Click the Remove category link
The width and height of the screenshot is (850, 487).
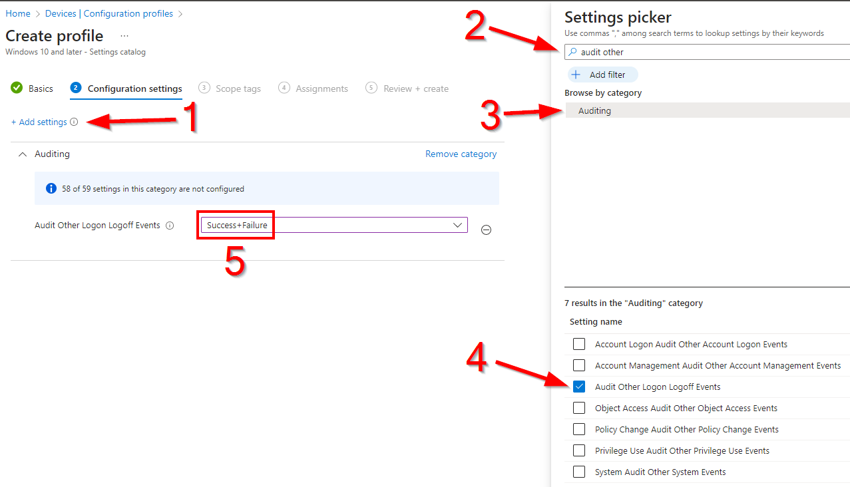[460, 154]
